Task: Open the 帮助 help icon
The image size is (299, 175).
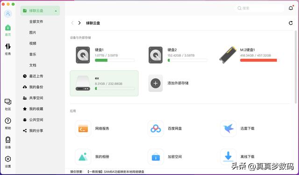Action: (8, 121)
